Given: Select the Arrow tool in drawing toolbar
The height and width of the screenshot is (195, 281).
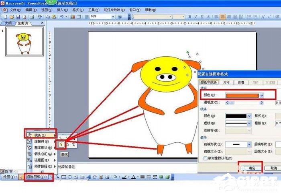Looking at the screenshot, I should click(x=57, y=177).
